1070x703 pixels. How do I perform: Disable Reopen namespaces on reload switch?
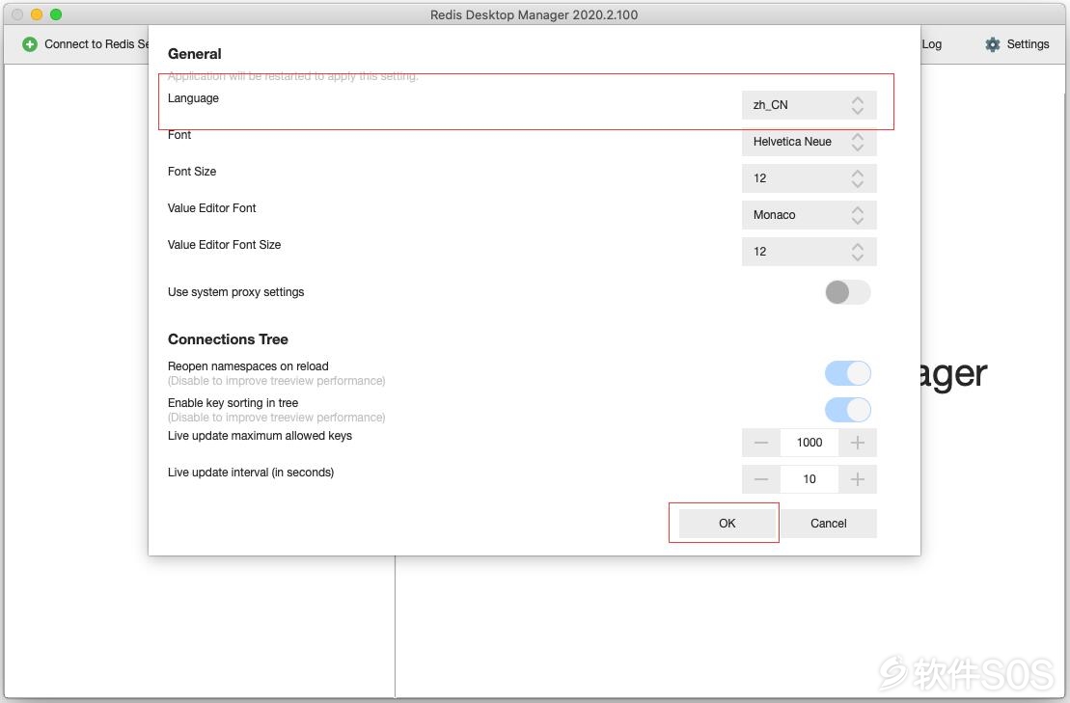pyautogui.click(x=847, y=373)
